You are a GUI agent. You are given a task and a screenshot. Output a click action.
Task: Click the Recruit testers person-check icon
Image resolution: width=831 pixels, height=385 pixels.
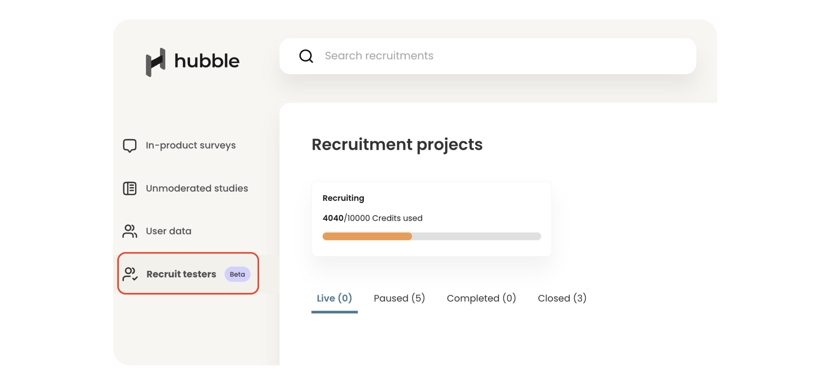pos(130,274)
